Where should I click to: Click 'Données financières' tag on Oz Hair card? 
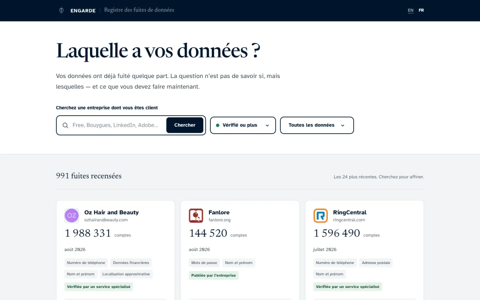coord(131,263)
